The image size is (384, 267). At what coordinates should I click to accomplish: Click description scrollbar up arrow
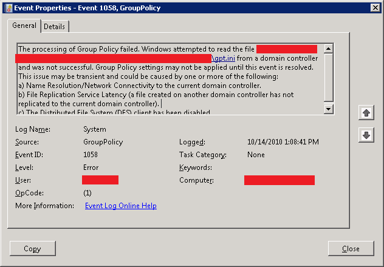tap(328, 49)
